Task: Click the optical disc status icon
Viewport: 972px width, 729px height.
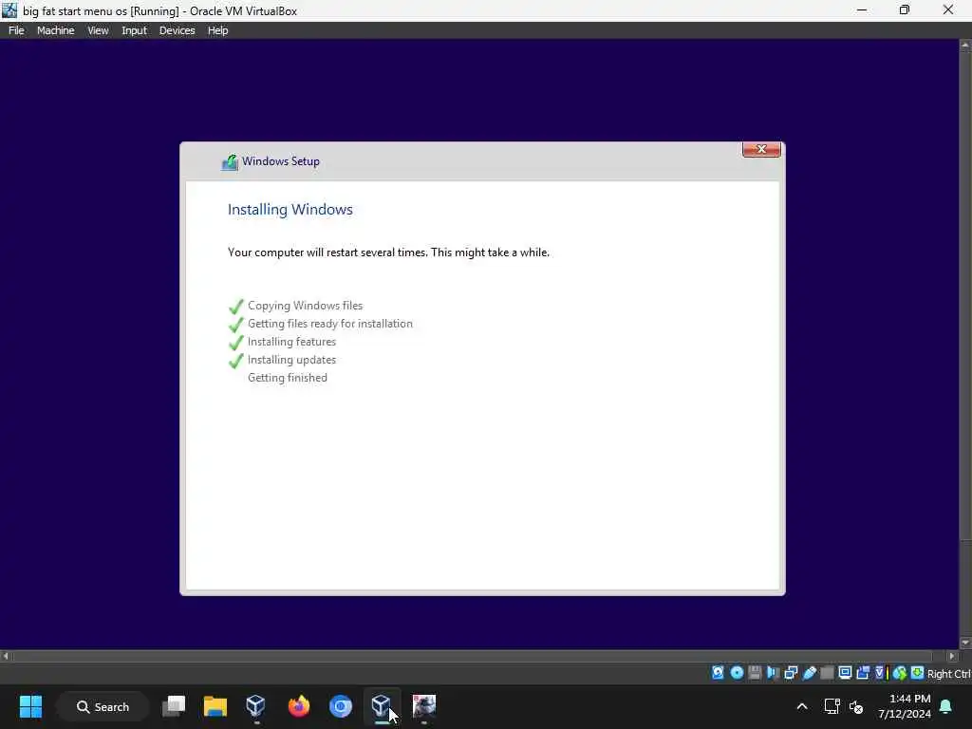Action: (x=737, y=673)
